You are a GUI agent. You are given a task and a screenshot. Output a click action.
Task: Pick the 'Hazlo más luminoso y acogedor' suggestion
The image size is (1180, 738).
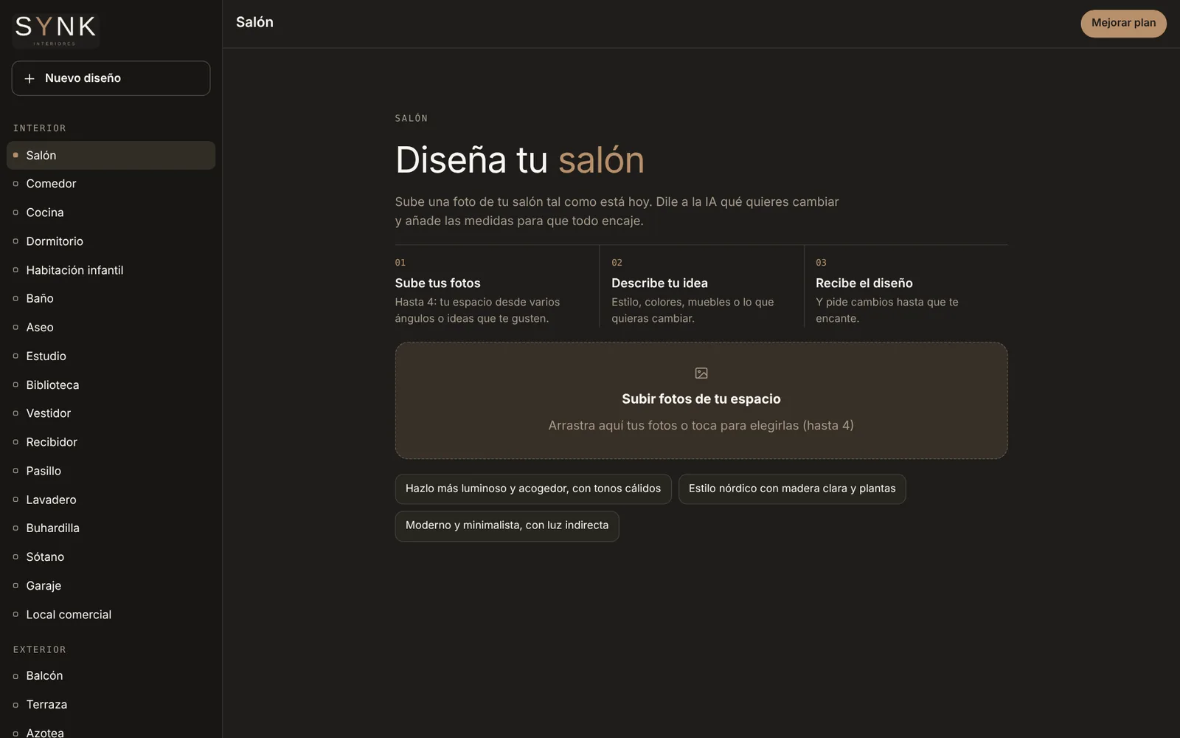point(533,489)
